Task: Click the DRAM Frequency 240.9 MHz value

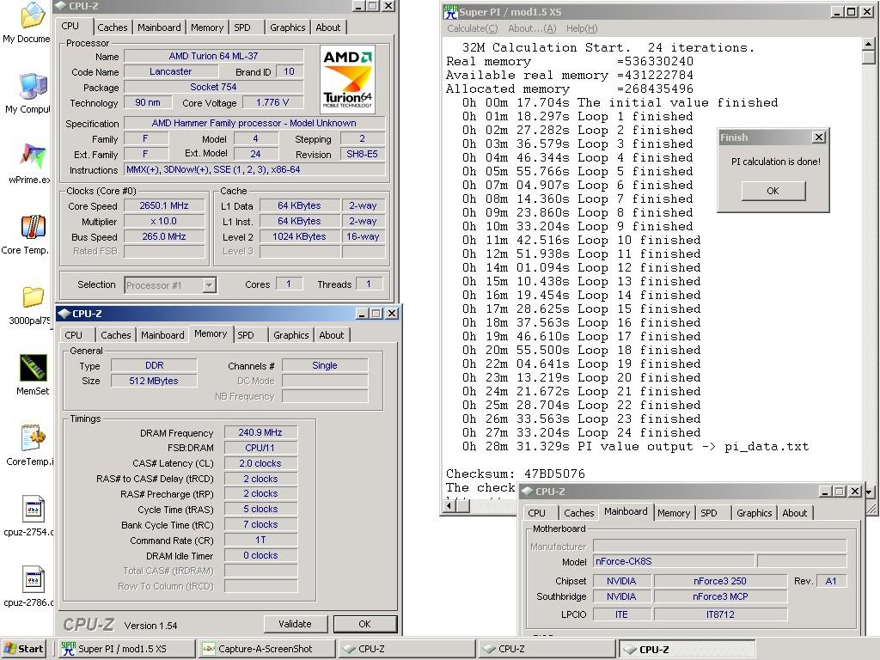Action: [260, 432]
